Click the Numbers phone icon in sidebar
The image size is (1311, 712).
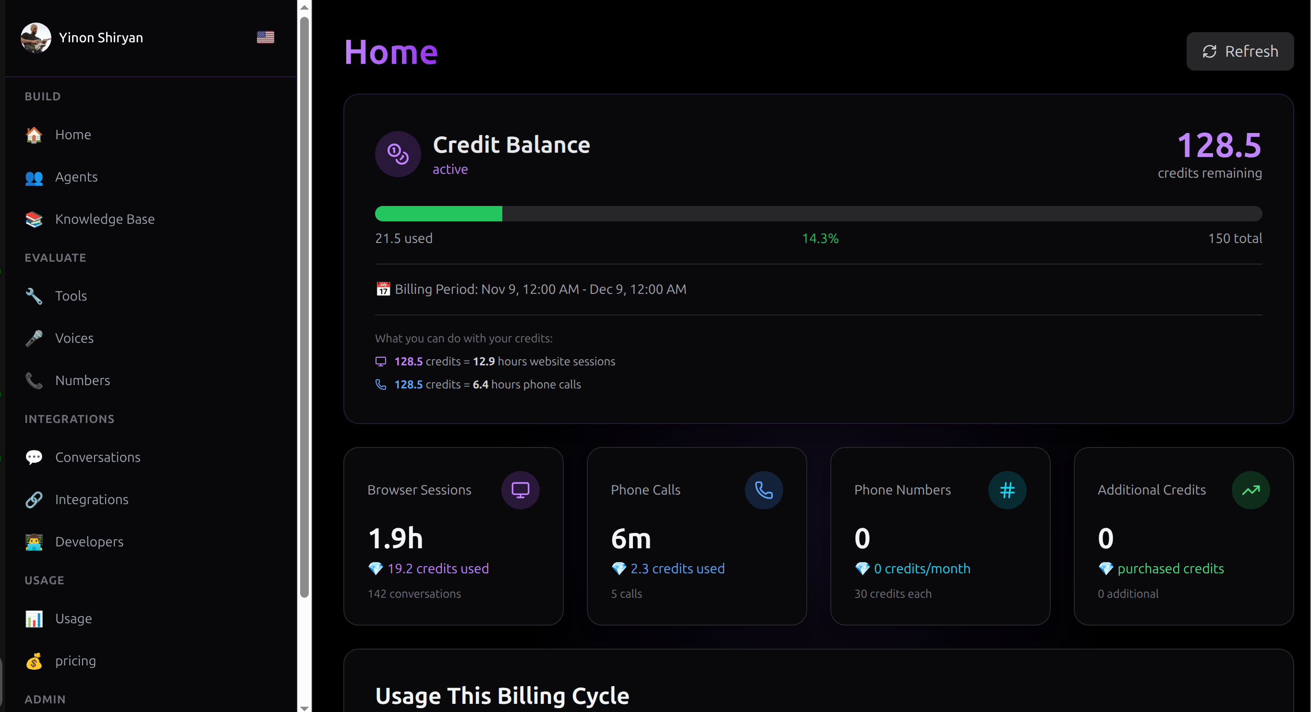click(x=34, y=381)
